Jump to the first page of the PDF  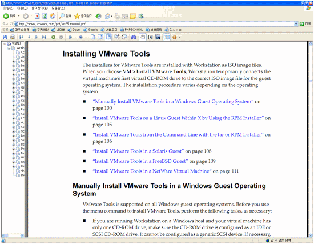tap(22, 37)
